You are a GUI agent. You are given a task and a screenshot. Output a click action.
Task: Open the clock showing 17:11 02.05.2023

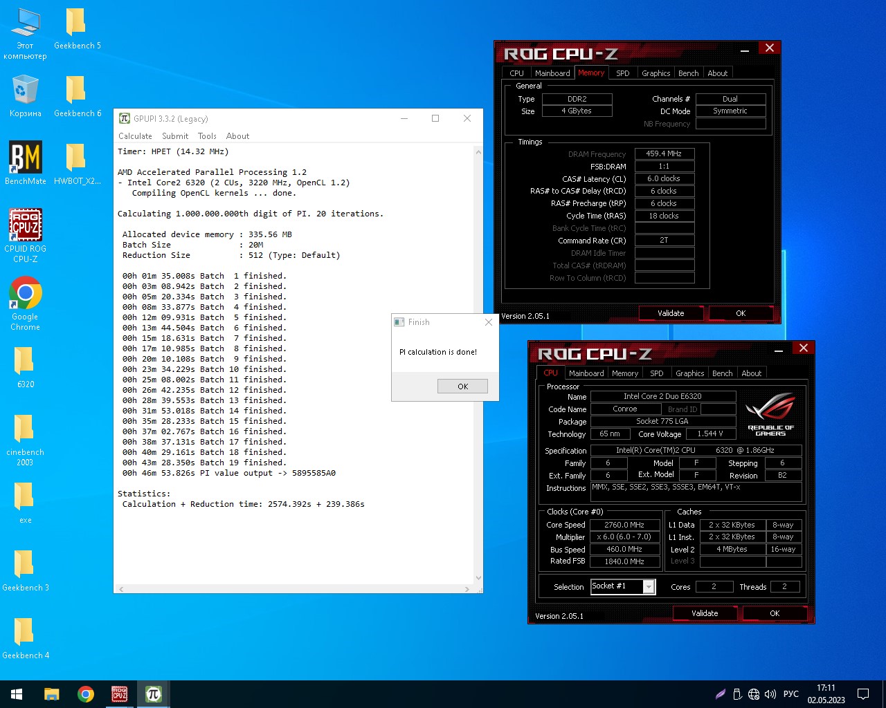coord(826,694)
